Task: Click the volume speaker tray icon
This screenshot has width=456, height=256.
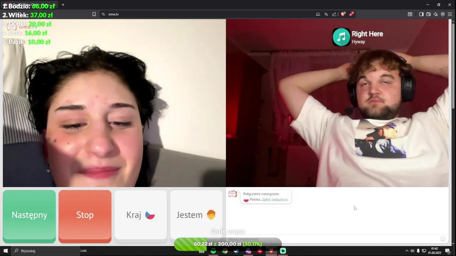Action: pos(412,251)
